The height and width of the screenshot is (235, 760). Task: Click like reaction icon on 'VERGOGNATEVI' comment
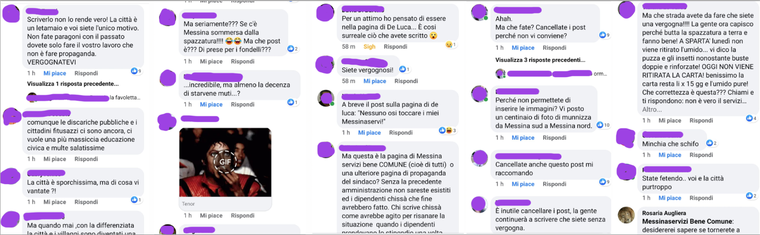135,71
